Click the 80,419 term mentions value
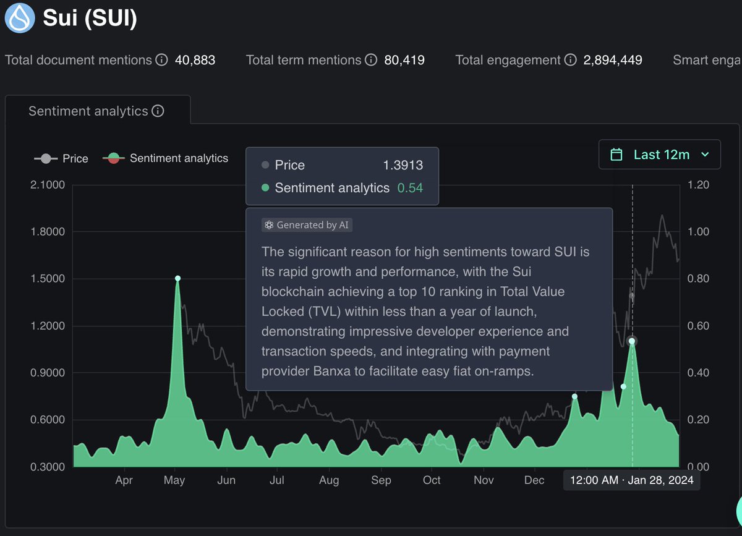Viewport: 742px width, 536px height. pos(404,60)
